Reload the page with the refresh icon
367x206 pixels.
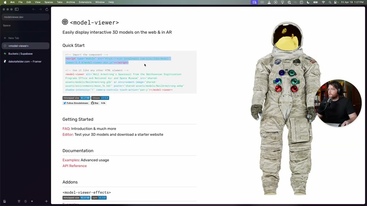[47, 9]
